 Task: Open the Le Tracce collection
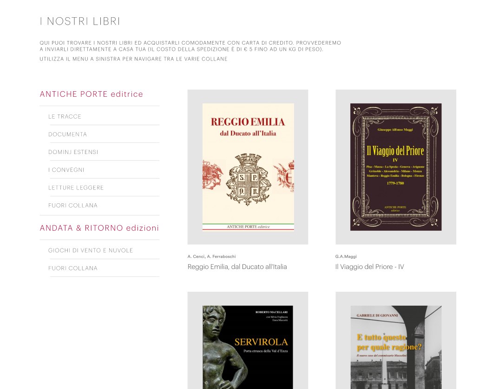tap(65, 117)
